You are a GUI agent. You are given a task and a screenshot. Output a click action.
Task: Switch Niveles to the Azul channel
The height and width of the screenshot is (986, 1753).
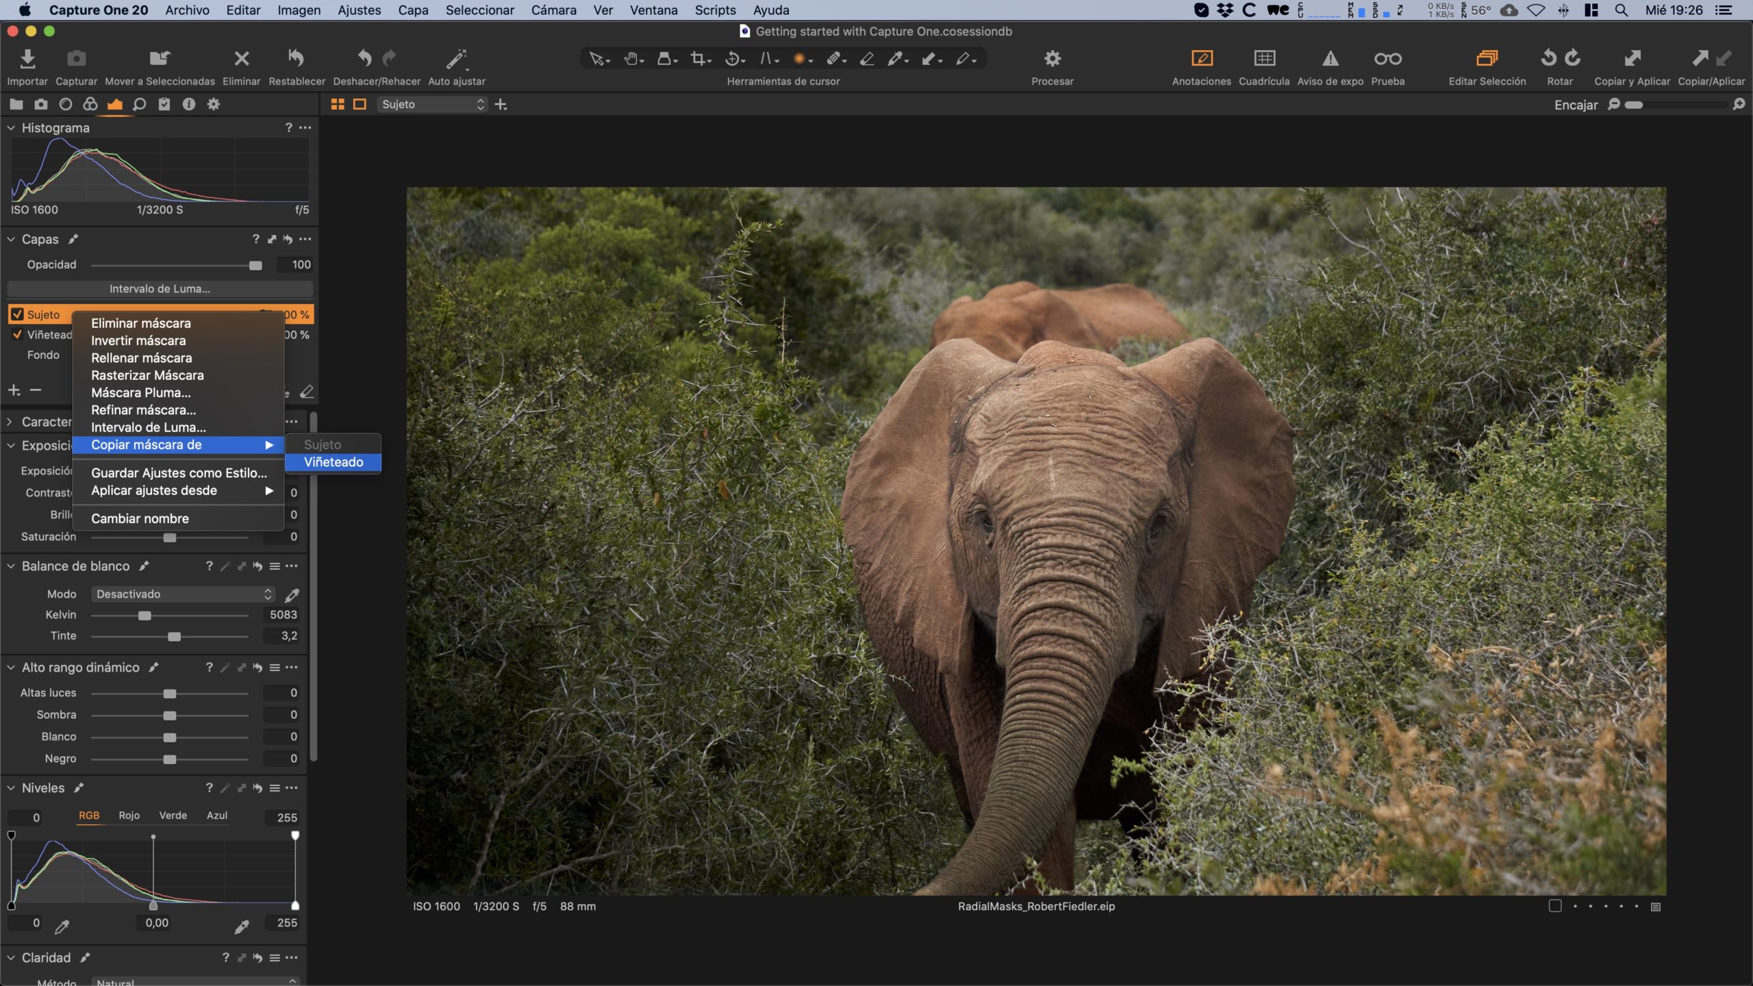tap(217, 816)
